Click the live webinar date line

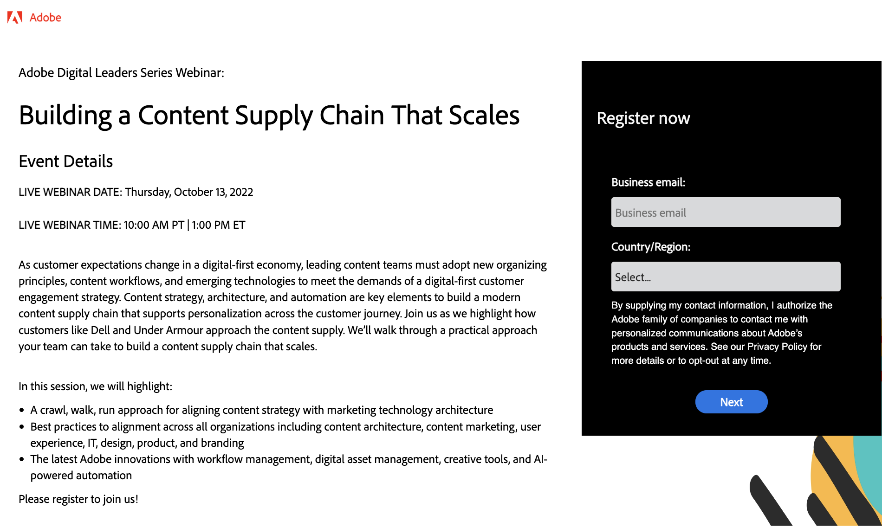point(136,192)
